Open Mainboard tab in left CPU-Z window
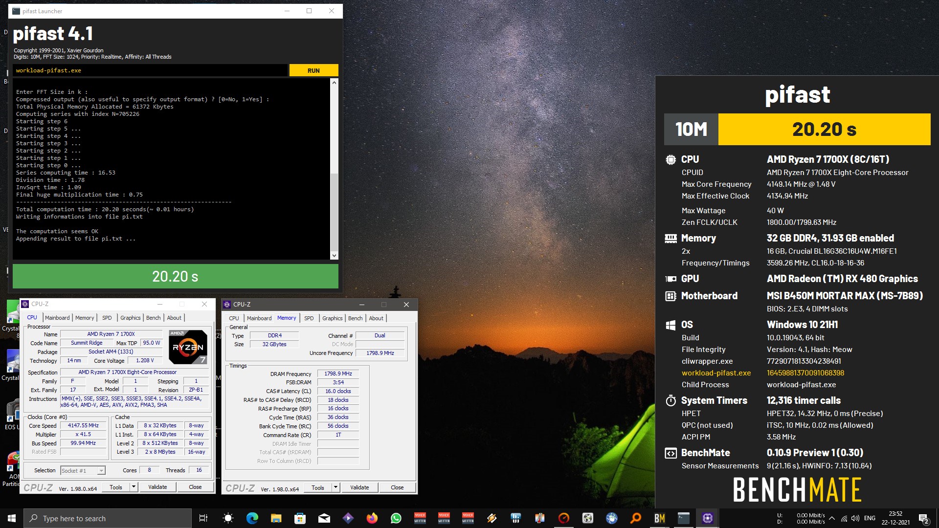The width and height of the screenshot is (939, 528). (57, 318)
